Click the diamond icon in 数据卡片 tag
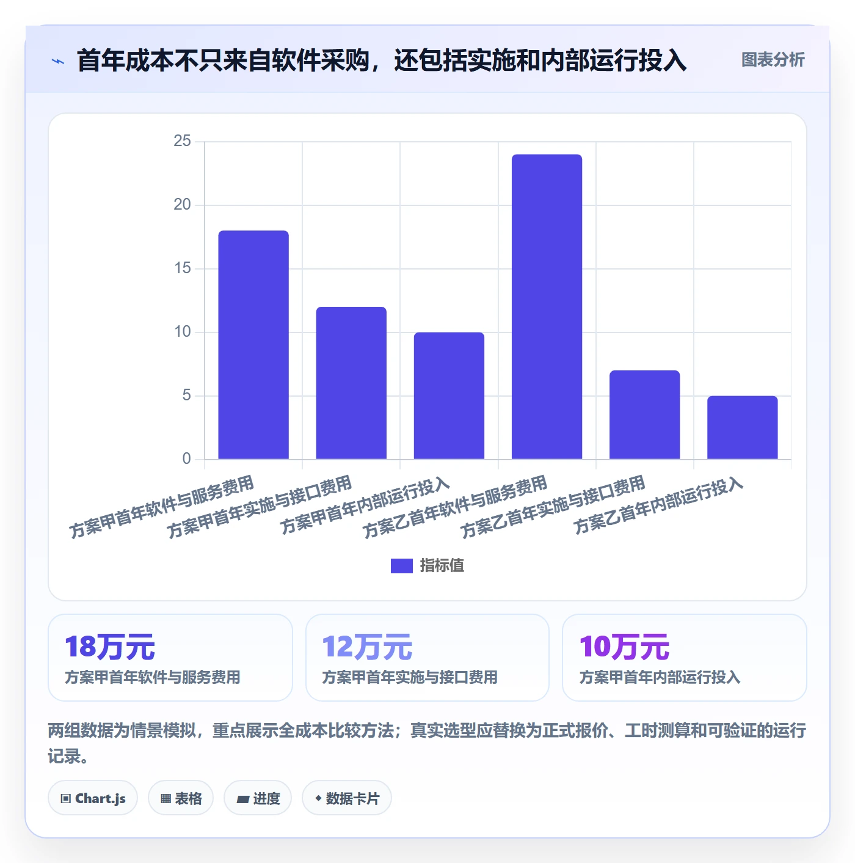This screenshot has height=863, width=855. point(318,798)
